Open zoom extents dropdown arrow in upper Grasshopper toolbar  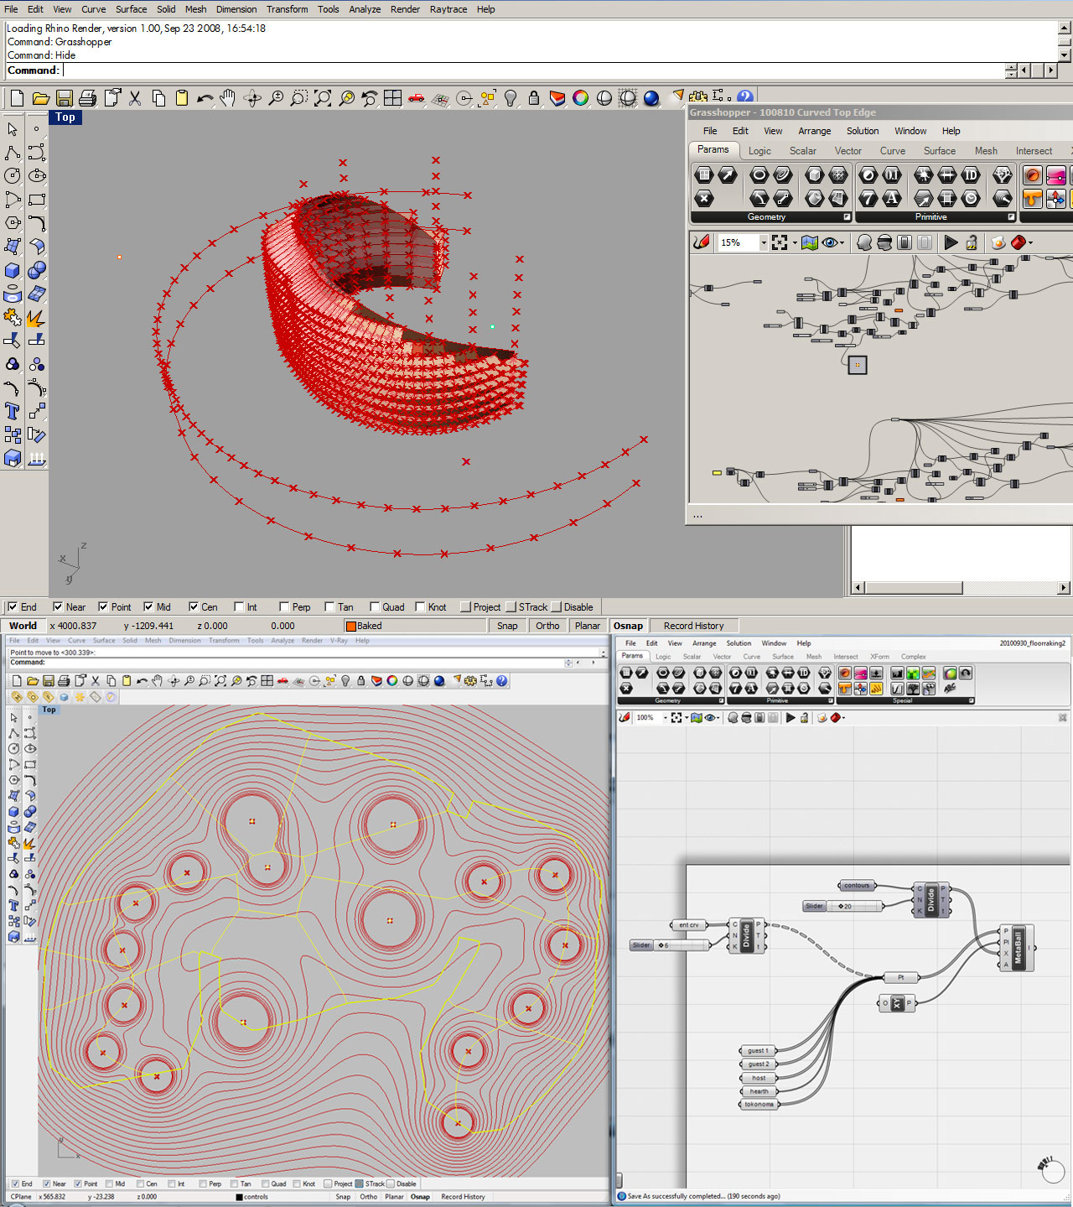tap(795, 243)
